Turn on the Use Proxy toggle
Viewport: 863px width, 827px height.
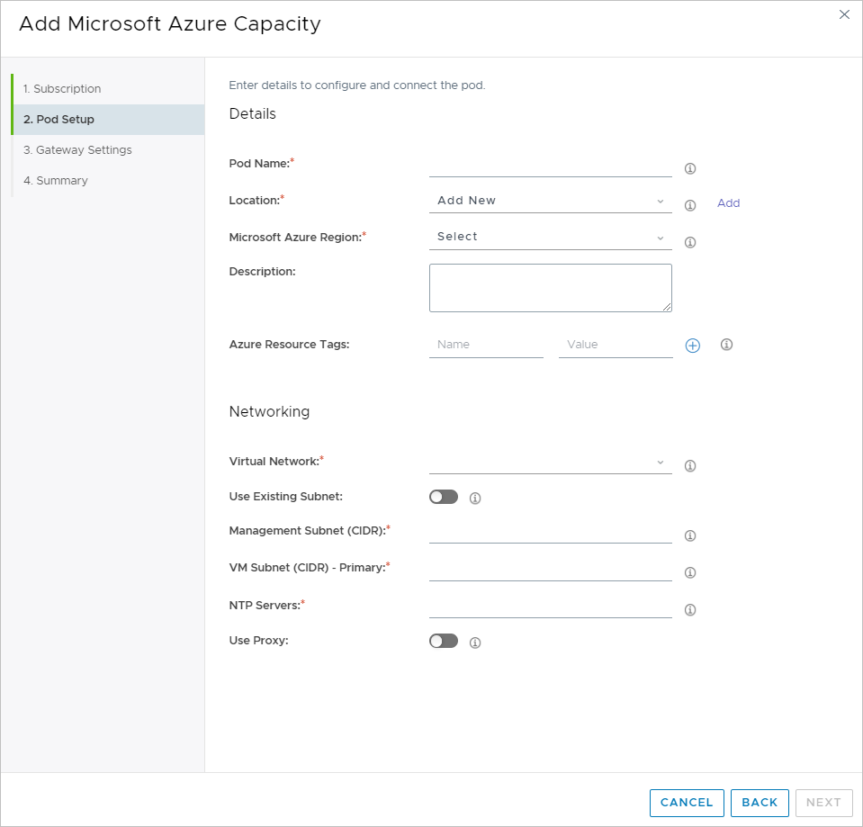pos(444,641)
